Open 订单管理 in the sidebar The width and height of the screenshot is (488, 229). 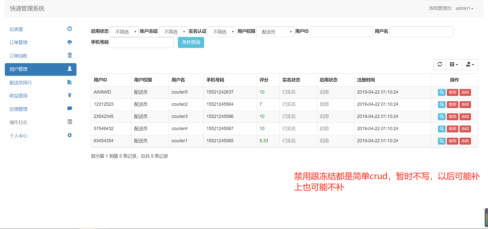tap(41, 42)
